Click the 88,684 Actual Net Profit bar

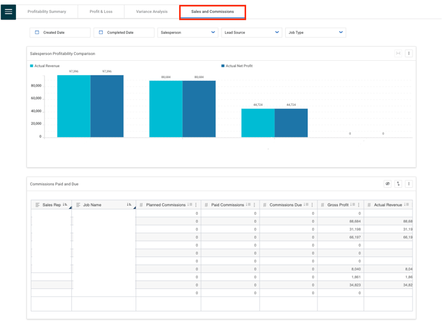tap(199, 109)
